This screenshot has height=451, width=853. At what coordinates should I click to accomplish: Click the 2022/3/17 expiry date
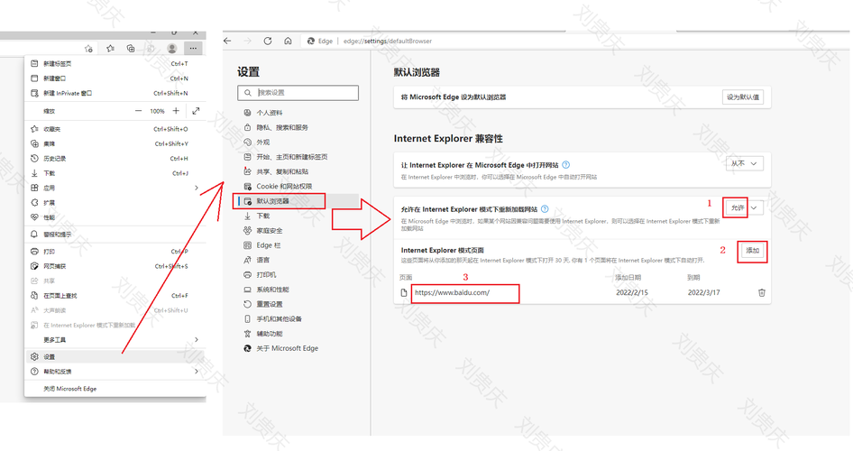(703, 292)
